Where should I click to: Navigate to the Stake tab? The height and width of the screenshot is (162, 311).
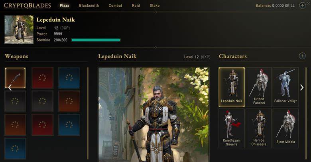pyautogui.click(x=155, y=6)
